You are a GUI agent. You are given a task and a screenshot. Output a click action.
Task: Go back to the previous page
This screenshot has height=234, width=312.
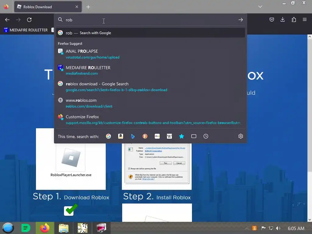coord(7,20)
